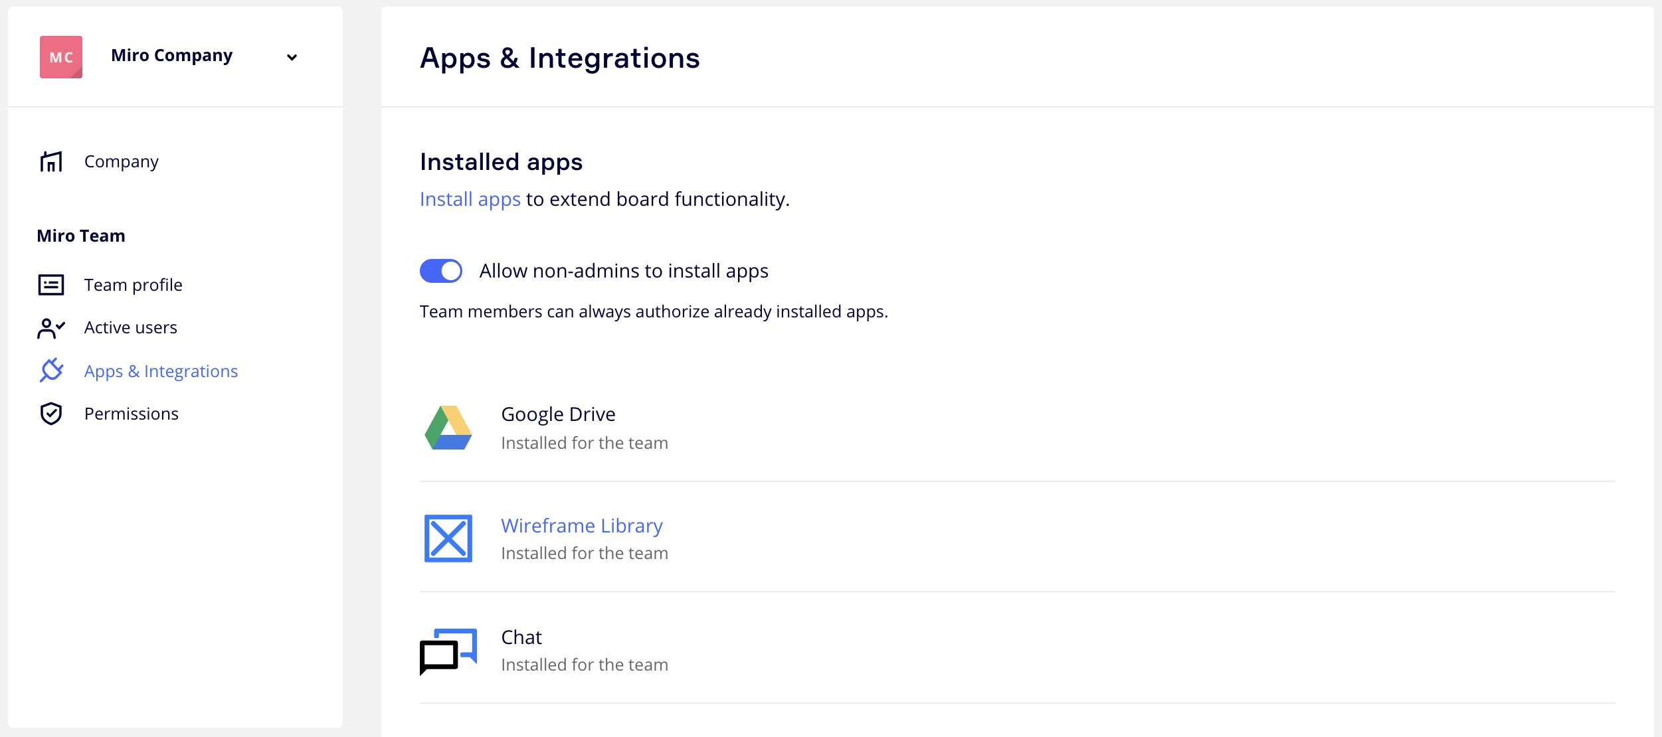Select Permissions in the sidebar
Screen dimensions: 1662x737
pyautogui.click(x=132, y=414)
